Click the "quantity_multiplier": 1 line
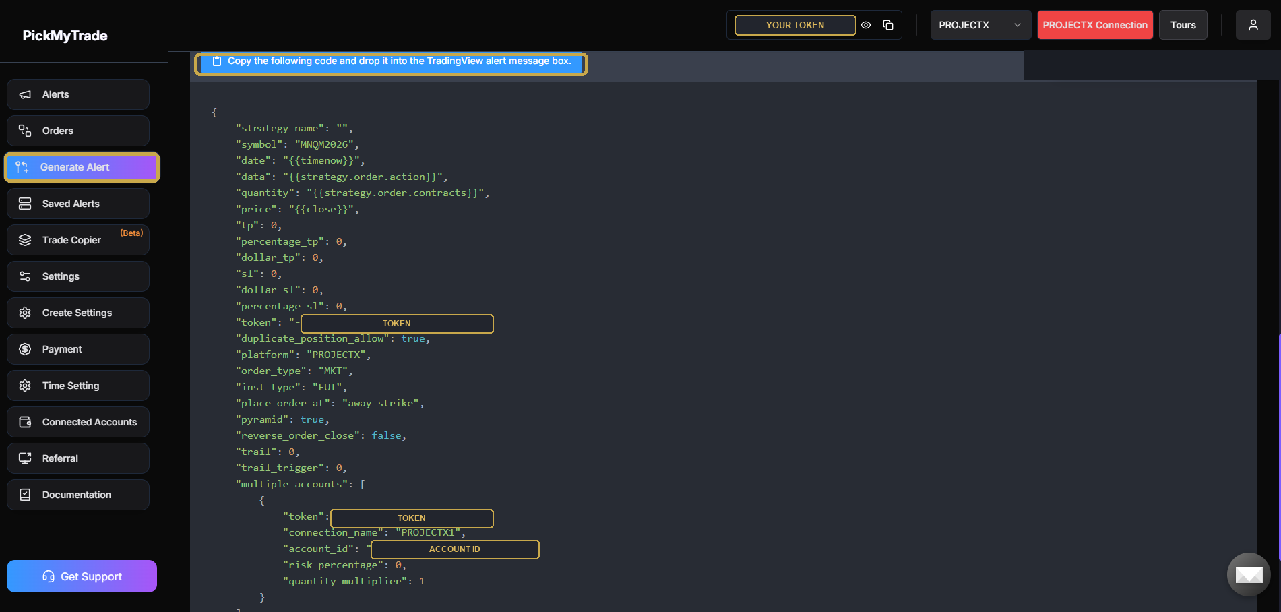The height and width of the screenshot is (612, 1281). point(354,581)
